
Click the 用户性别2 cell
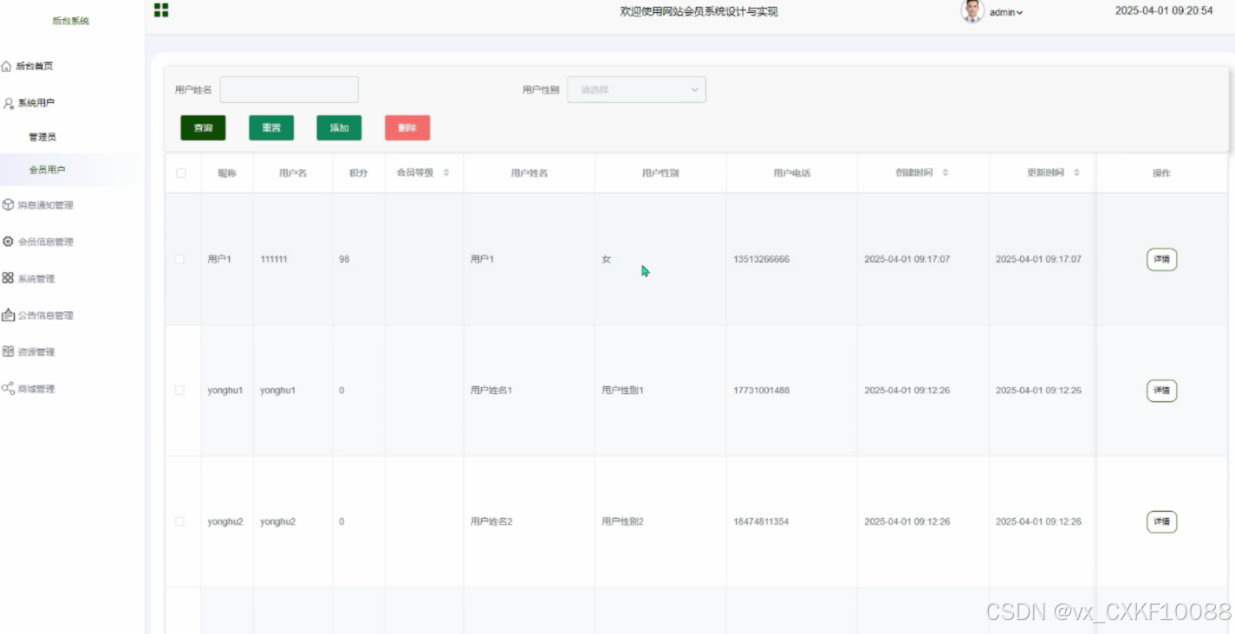click(x=622, y=521)
